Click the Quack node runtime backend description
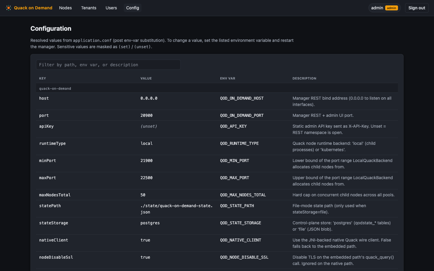This screenshot has width=434, height=271. point(334,146)
